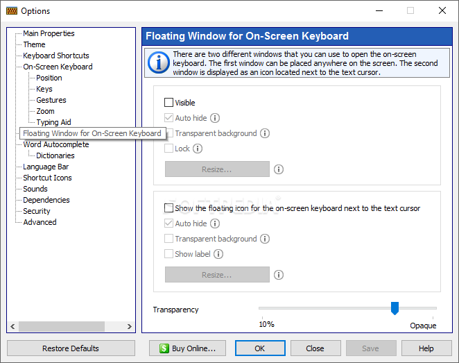The image size is (459, 363).
Task: Open Help from the bottom buttons
Action: click(x=426, y=348)
